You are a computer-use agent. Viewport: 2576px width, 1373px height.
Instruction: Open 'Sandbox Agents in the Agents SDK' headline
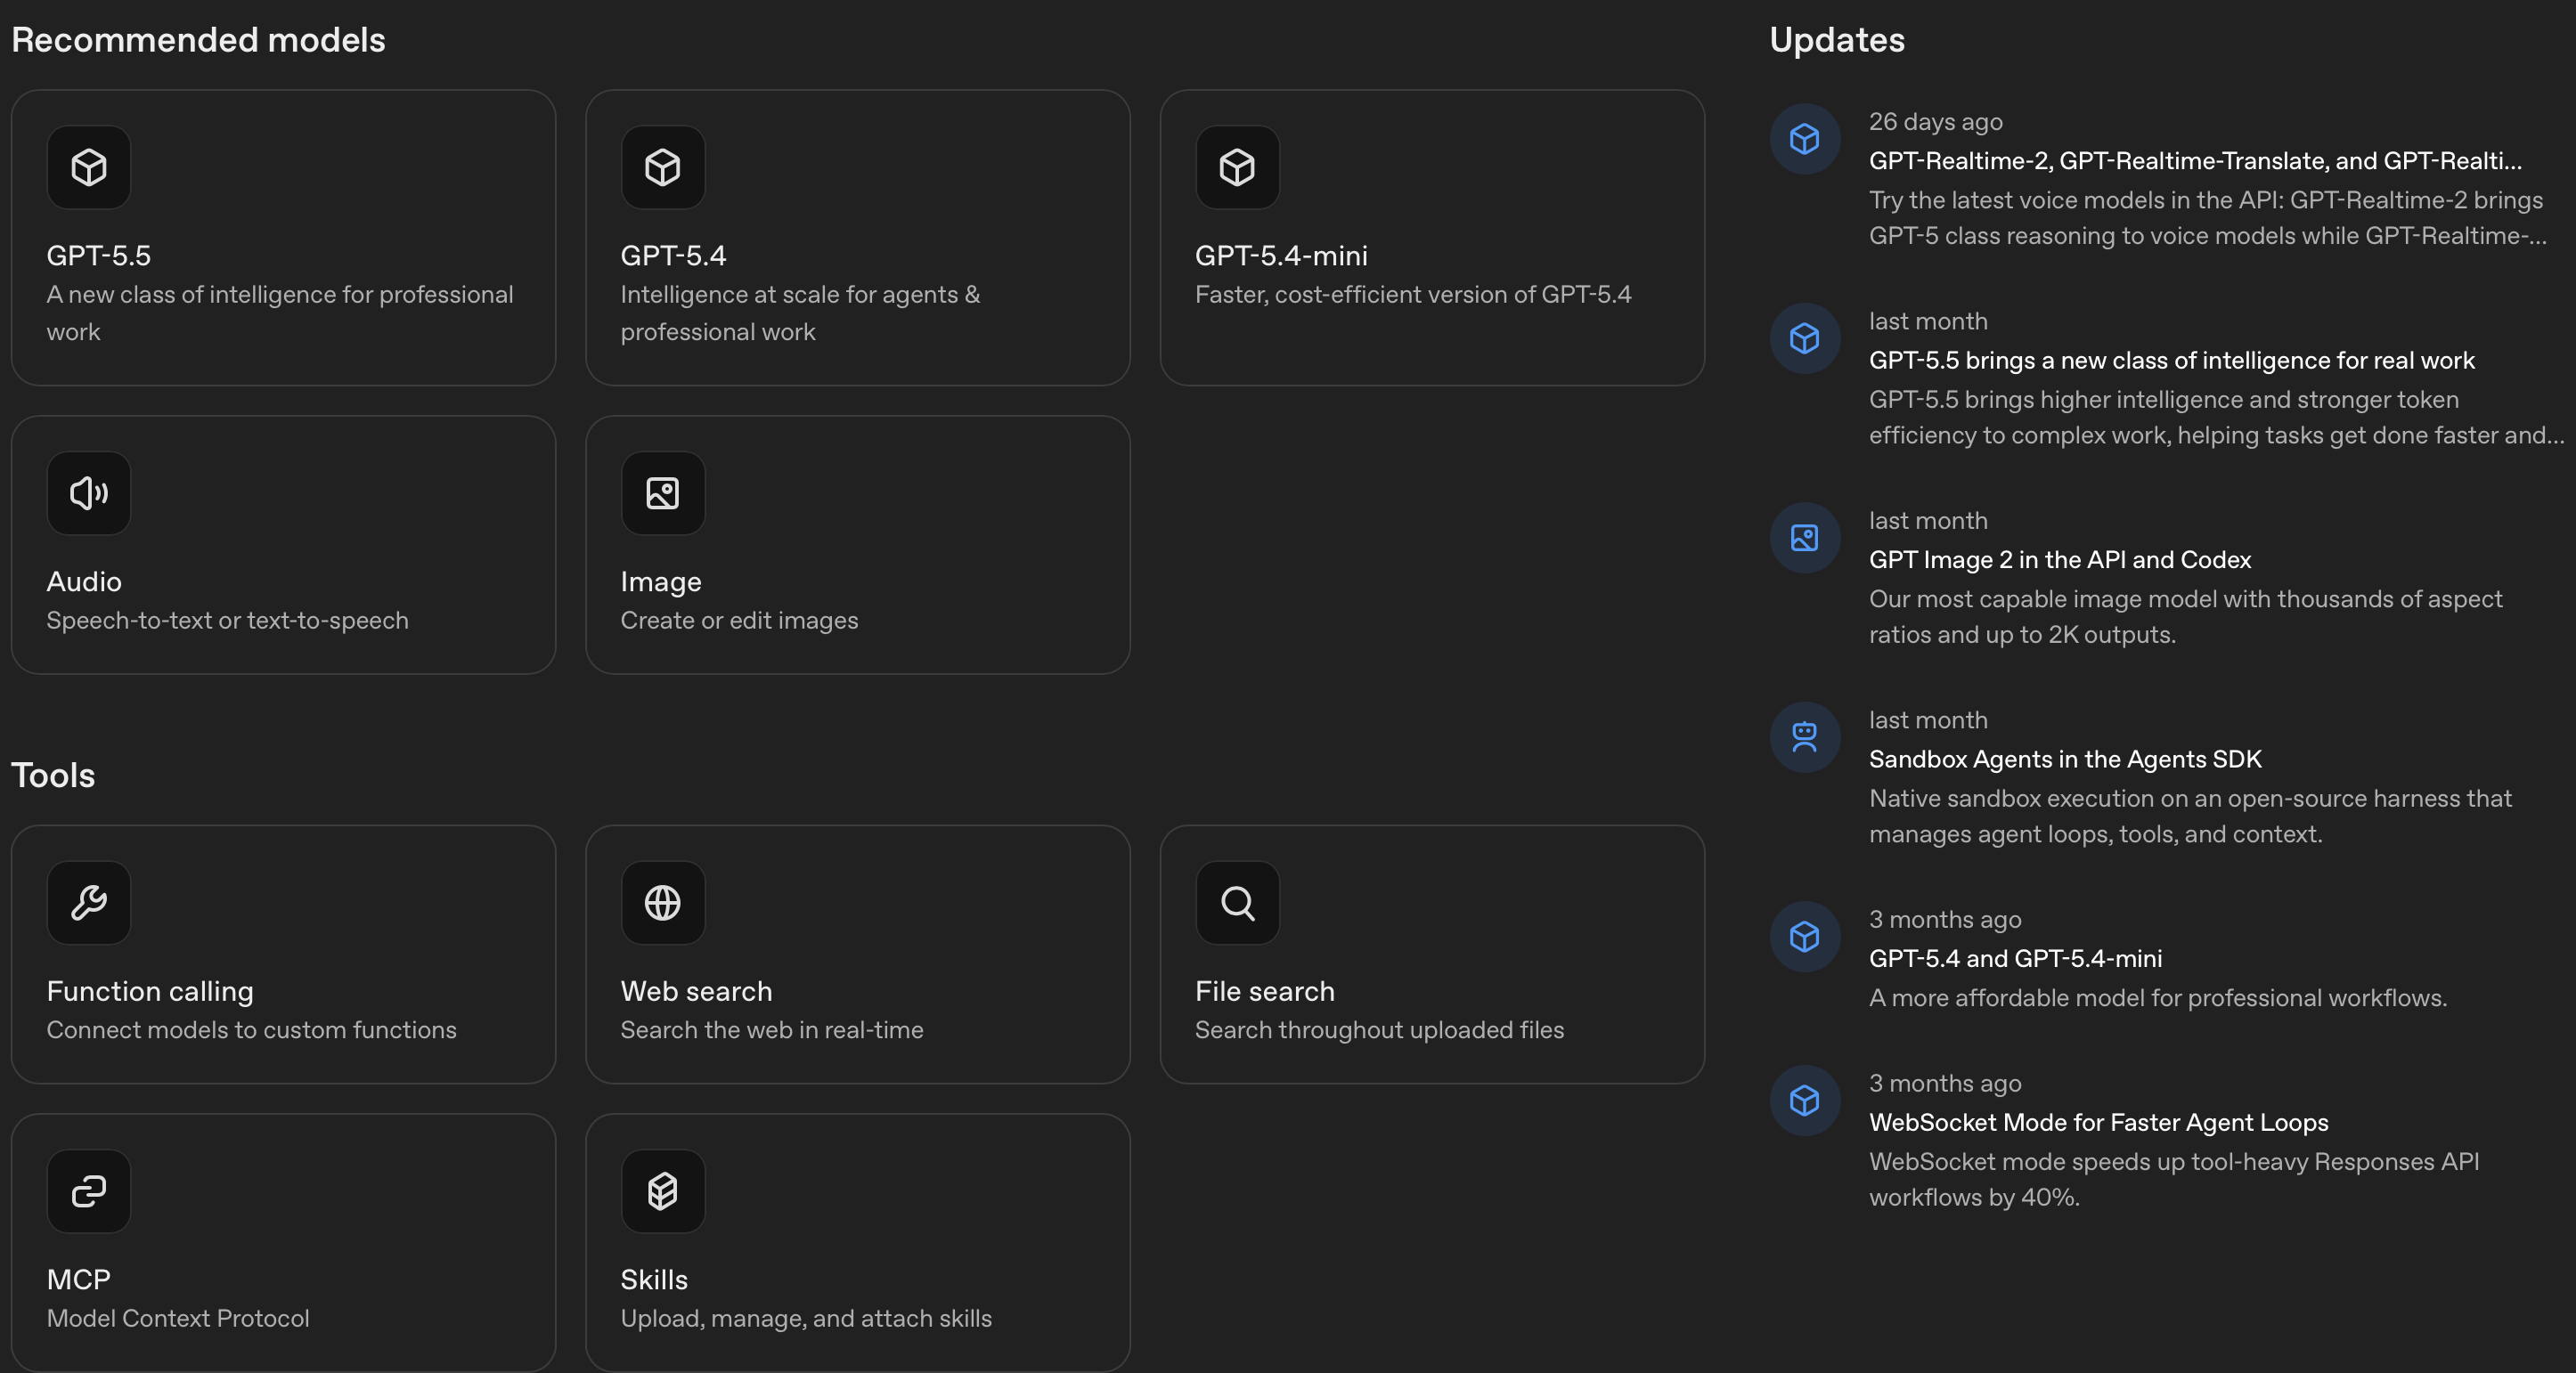click(x=2065, y=760)
